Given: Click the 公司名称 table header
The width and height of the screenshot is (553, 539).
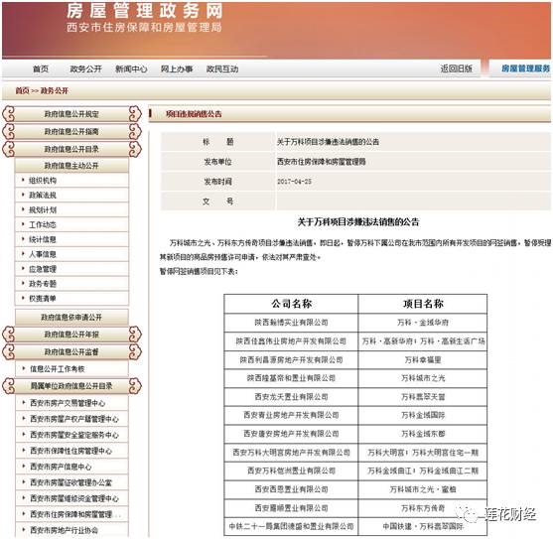Looking at the screenshot, I should [291, 304].
